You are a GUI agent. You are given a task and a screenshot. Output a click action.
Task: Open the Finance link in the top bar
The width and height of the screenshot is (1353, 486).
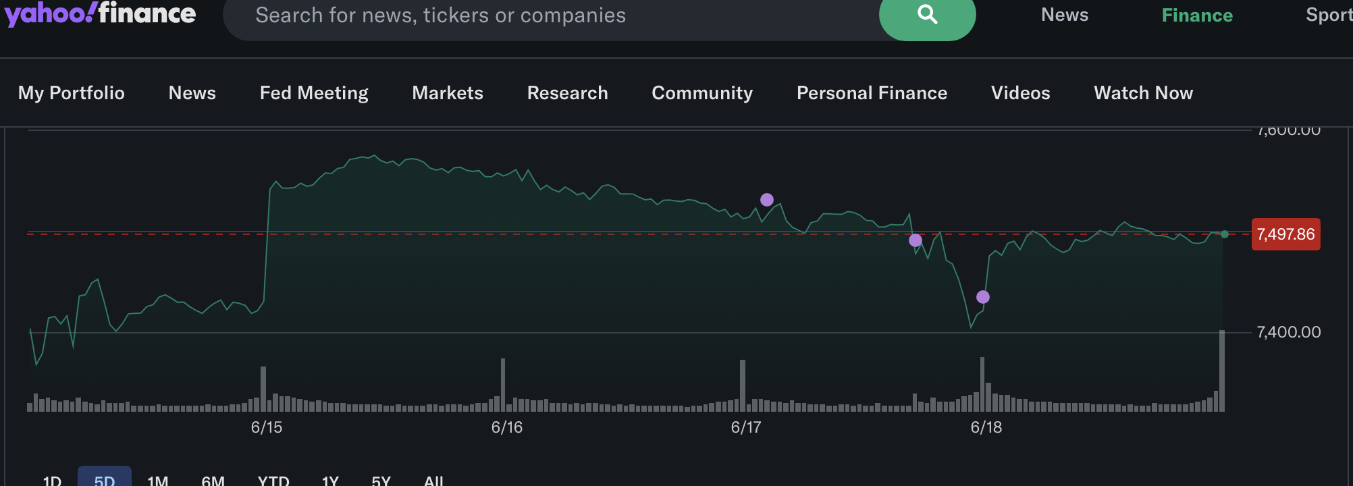point(1197,15)
